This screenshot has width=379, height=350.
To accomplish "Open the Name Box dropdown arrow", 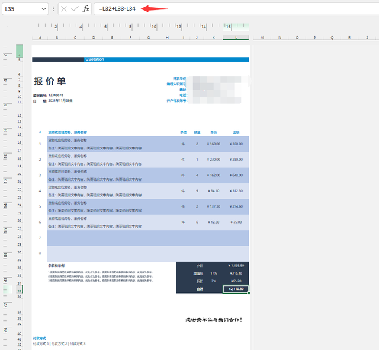I will (x=44, y=9).
